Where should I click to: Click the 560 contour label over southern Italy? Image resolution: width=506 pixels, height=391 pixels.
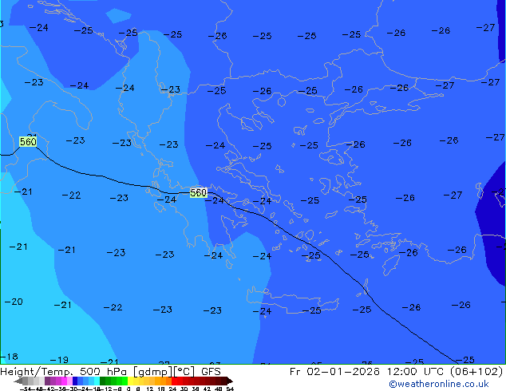tap(28, 141)
